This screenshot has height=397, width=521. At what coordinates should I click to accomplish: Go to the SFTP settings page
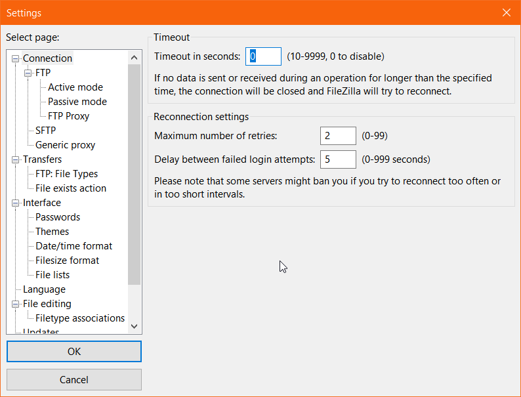tap(45, 131)
